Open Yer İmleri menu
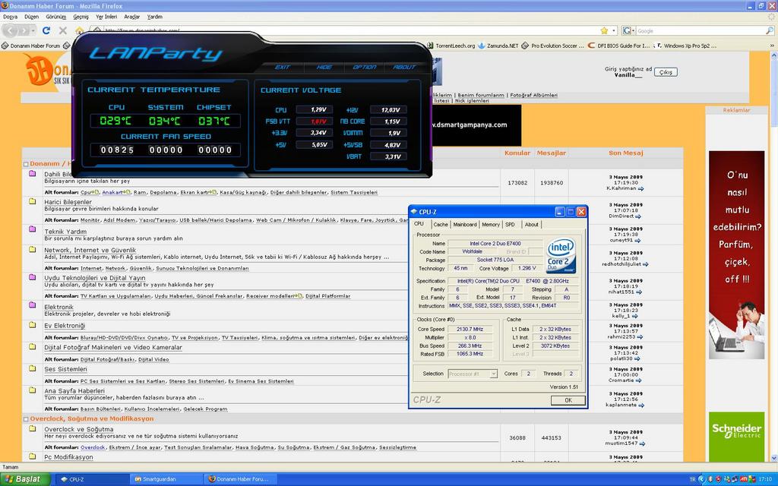This screenshot has height=486, width=778. [106, 17]
